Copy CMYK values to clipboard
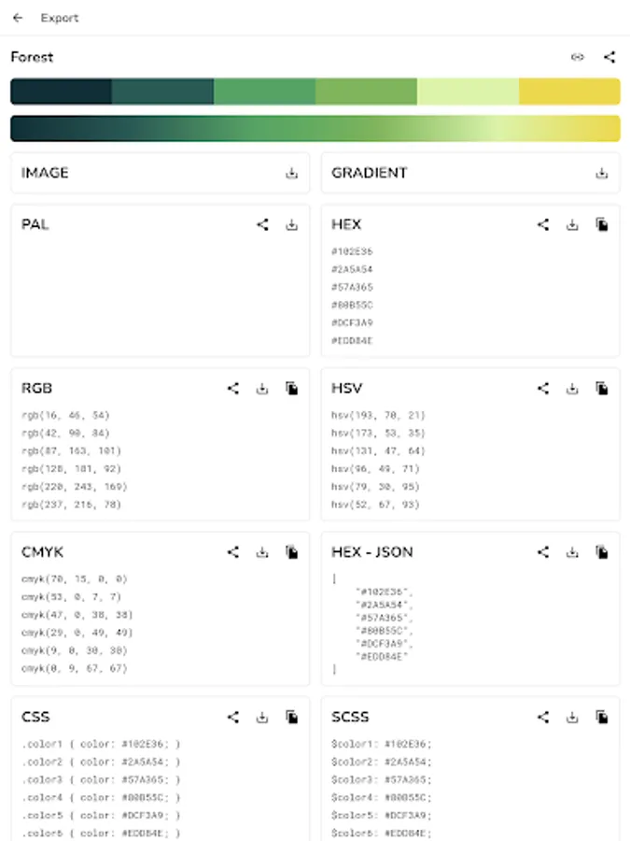The width and height of the screenshot is (630, 841). pos(292,552)
